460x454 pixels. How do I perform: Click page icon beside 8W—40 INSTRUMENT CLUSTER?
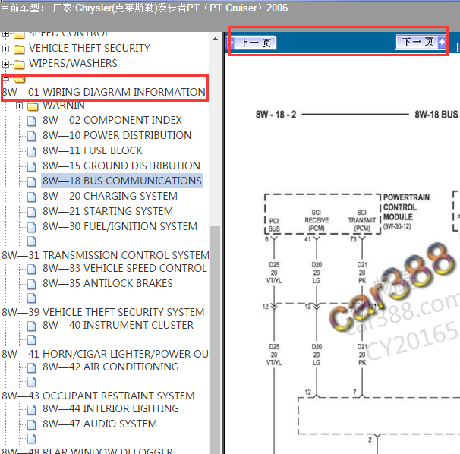coord(32,326)
